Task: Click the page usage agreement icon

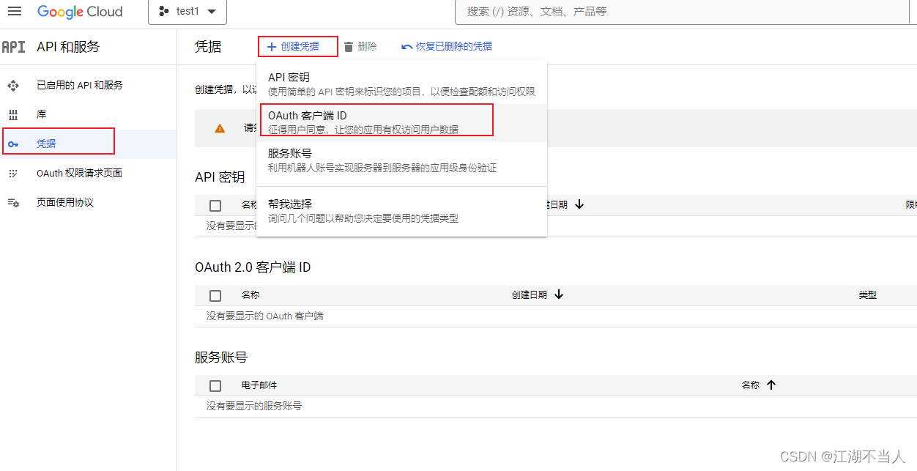Action: tap(13, 203)
